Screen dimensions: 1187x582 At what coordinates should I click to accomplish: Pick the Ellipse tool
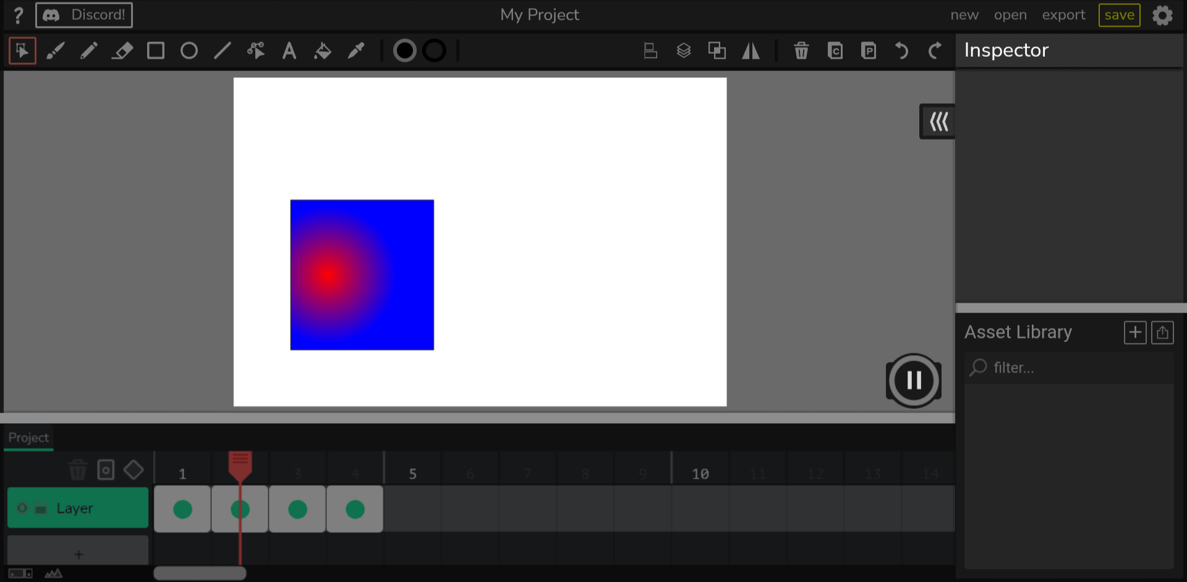[x=189, y=51]
